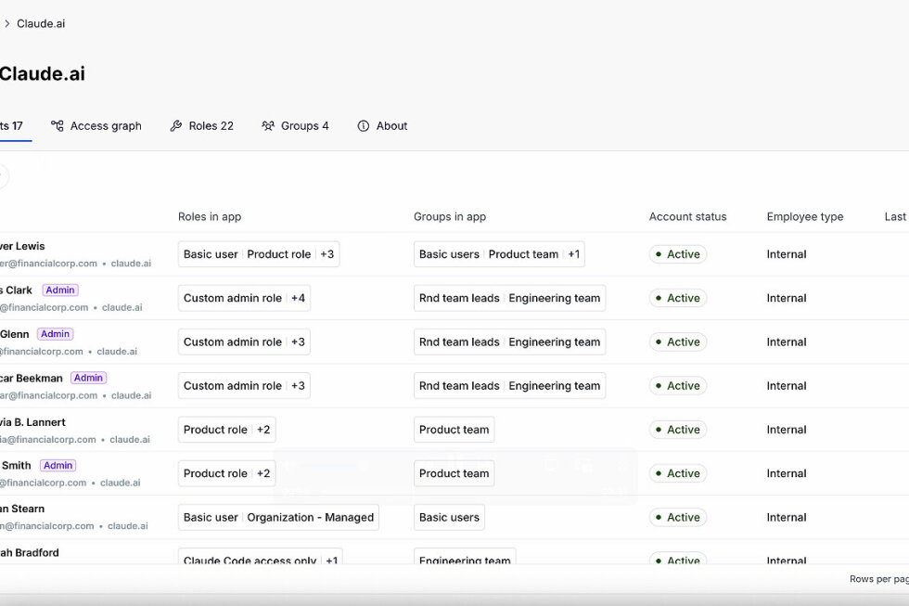Click the breadcrumb chevron before Claude.ai
The height and width of the screenshot is (606, 909).
pos(7,24)
